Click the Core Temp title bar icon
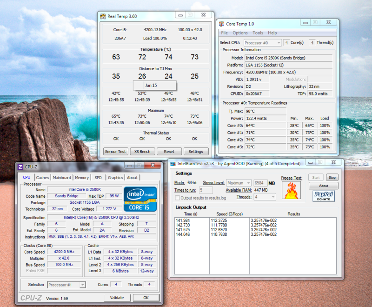The width and height of the screenshot is (372, 307). click(222, 24)
